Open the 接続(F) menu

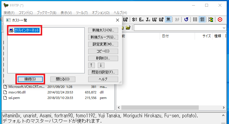pos(9,13)
